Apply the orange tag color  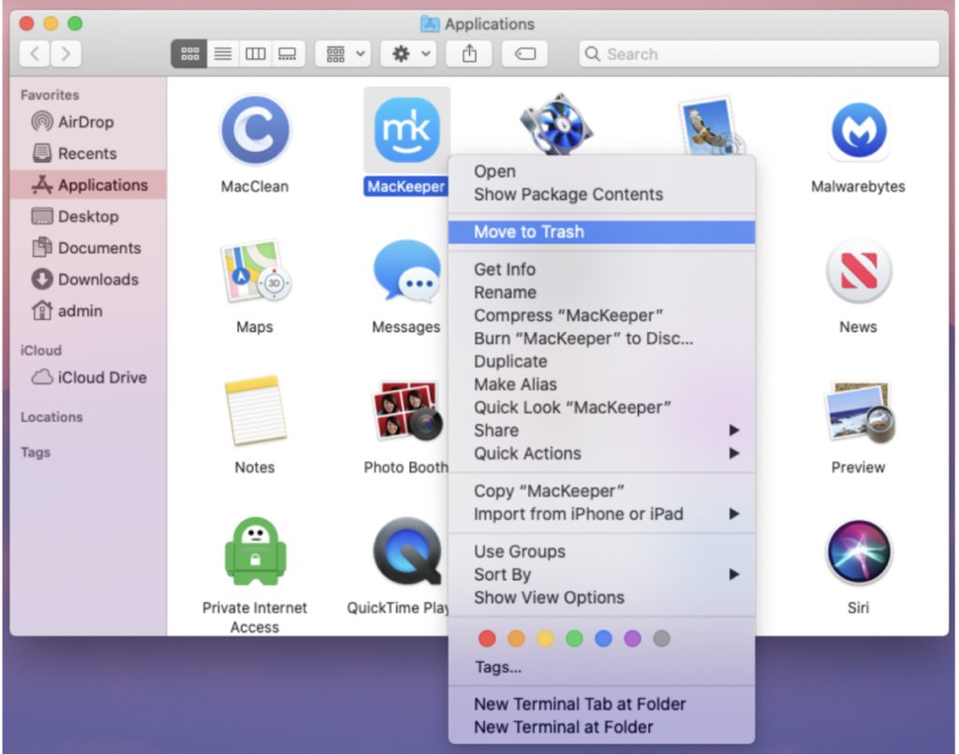point(516,639)
